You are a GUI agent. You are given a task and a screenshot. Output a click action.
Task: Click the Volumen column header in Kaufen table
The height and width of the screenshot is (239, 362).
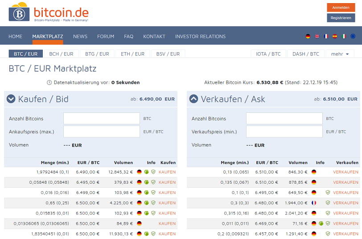pos(123,163)
